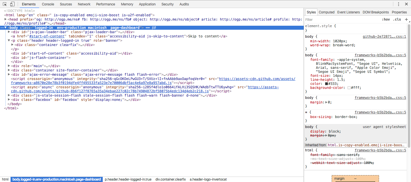This screenshot has width=411, height=182.
Task: Collapse the body element node
Action: tap(5, 28)
